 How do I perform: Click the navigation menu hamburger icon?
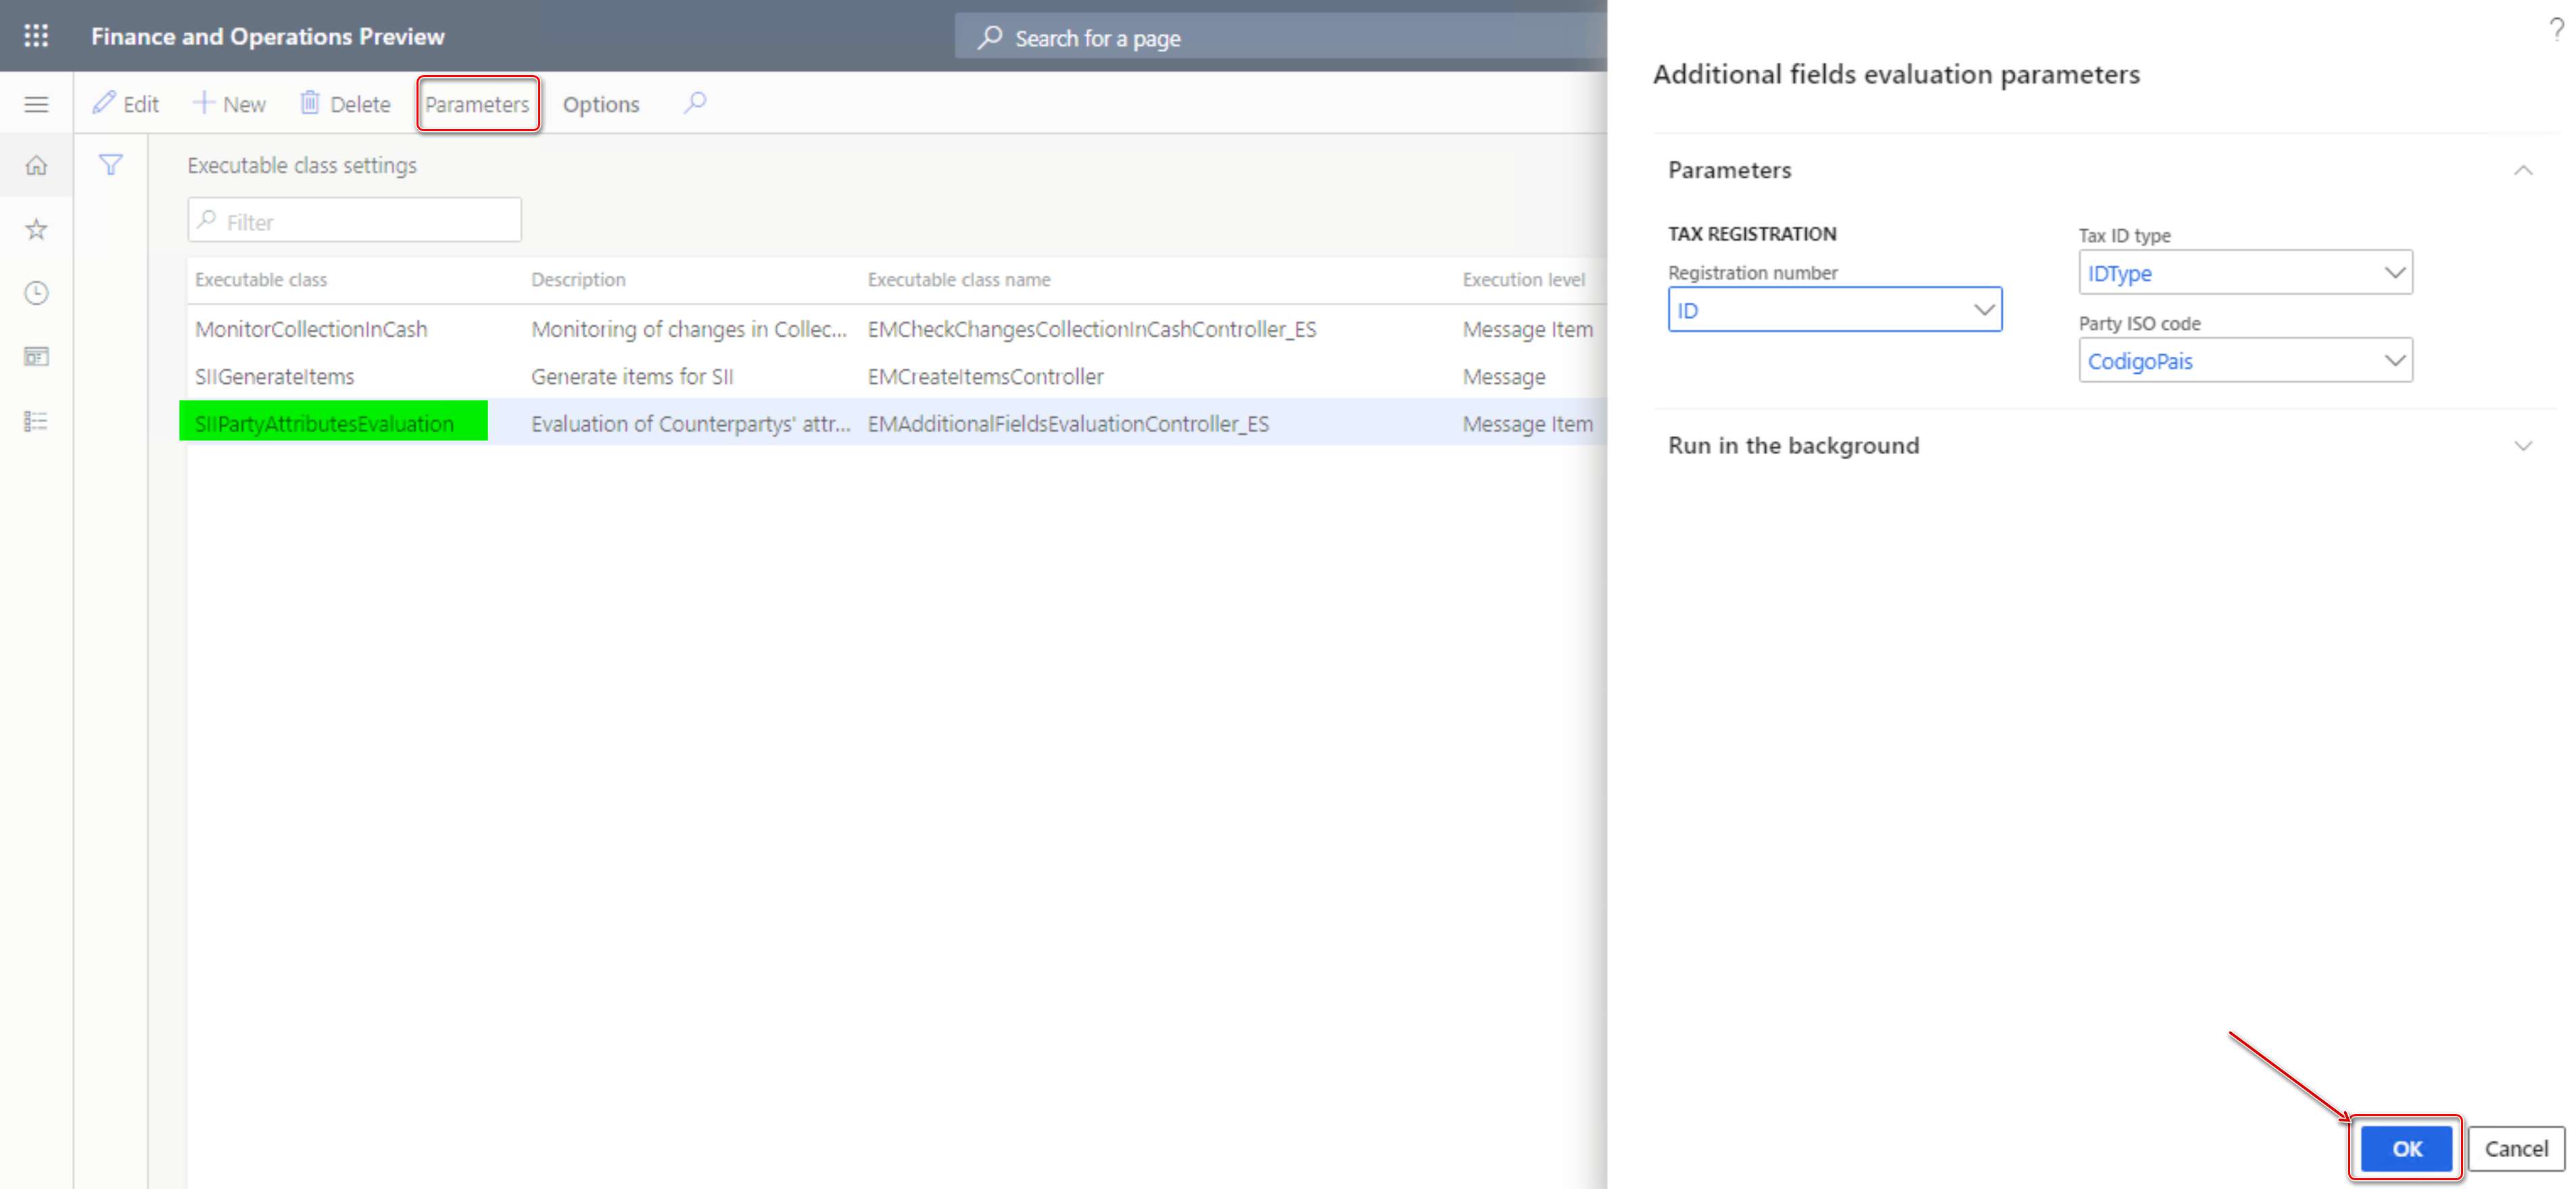coord(36,103)
